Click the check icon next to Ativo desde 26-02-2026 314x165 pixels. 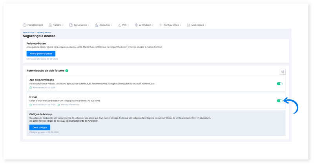click(31, 88)
